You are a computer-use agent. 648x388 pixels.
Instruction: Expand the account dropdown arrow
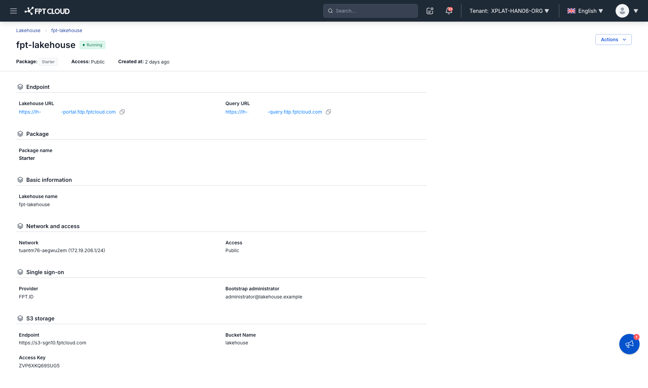636,11
